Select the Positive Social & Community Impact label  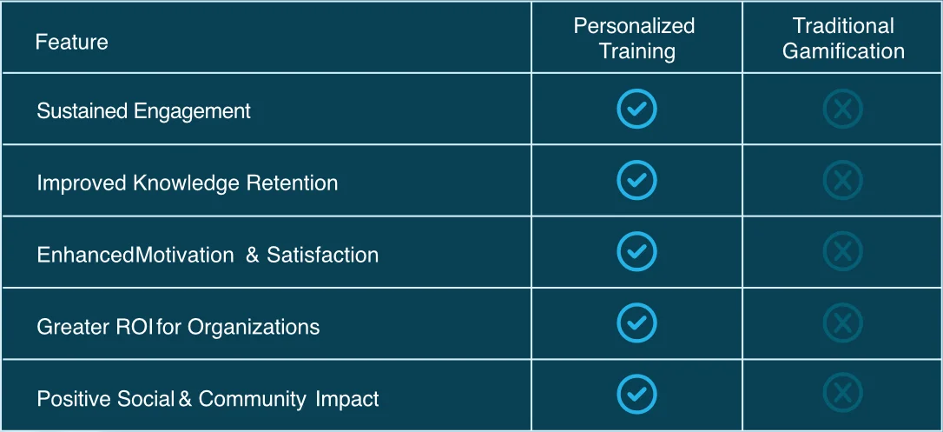coord(208,399)
